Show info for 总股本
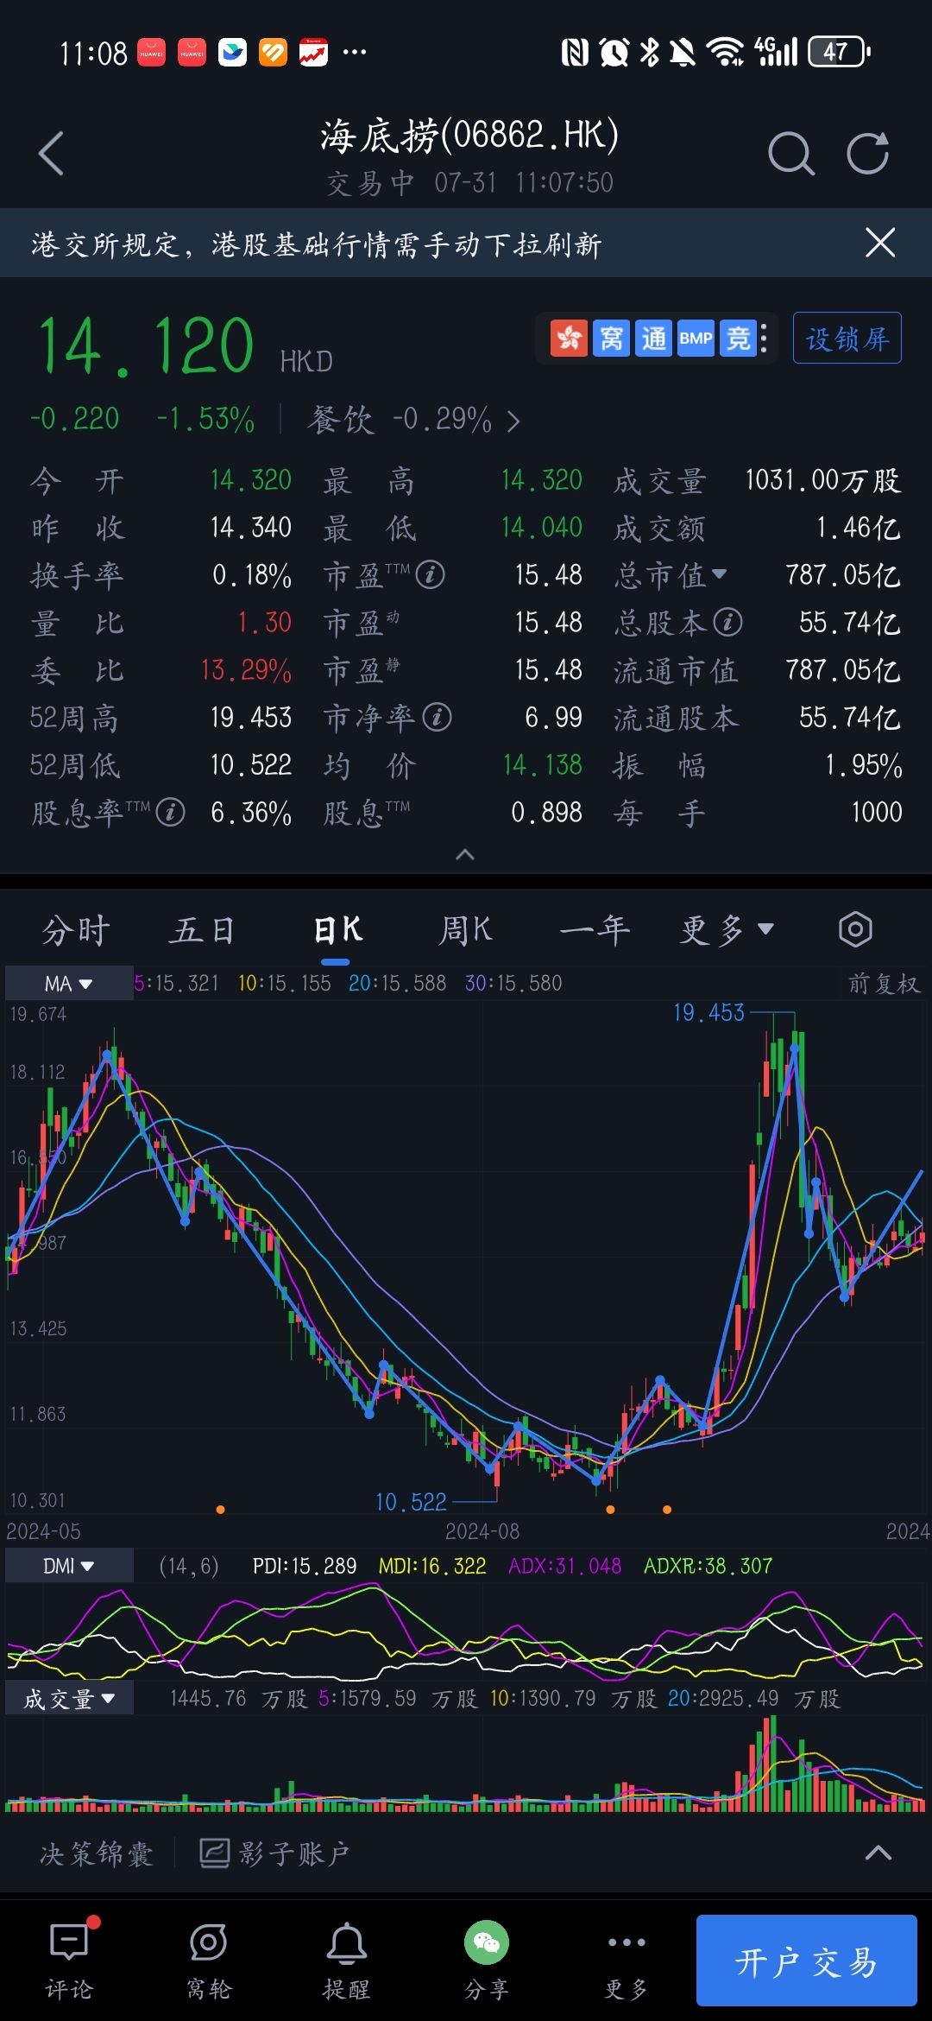Image resolution: width=932 pixels, height=2021 pixels. pyautogui.click(x=727, y=622)
